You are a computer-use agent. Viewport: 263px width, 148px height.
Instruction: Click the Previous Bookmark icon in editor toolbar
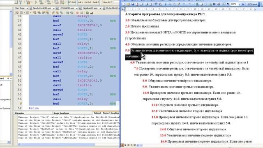tap(53, 13)
